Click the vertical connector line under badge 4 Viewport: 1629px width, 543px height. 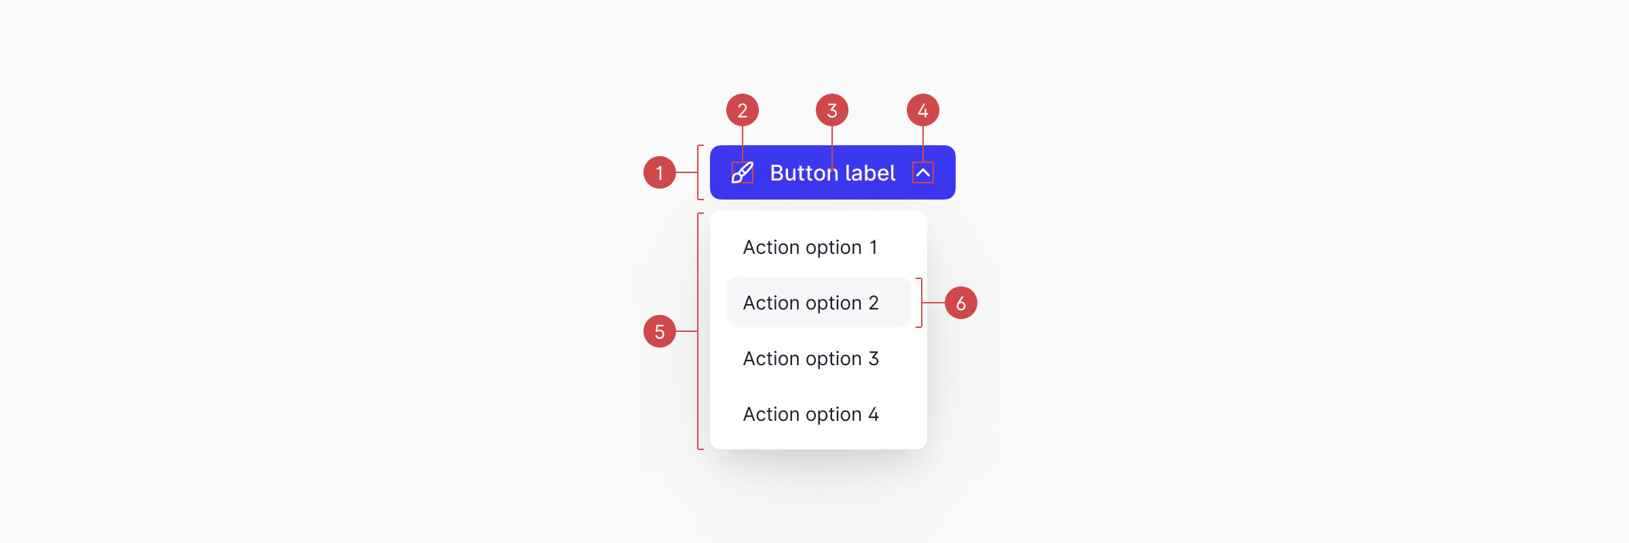click(923, 143)
